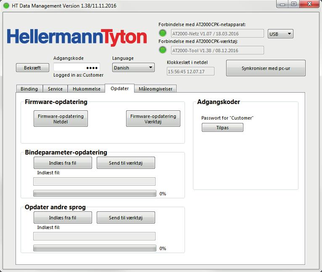Screen dimensions: 322x272
Task: Click the HellermannTyton logo
Action: [77, 37]
